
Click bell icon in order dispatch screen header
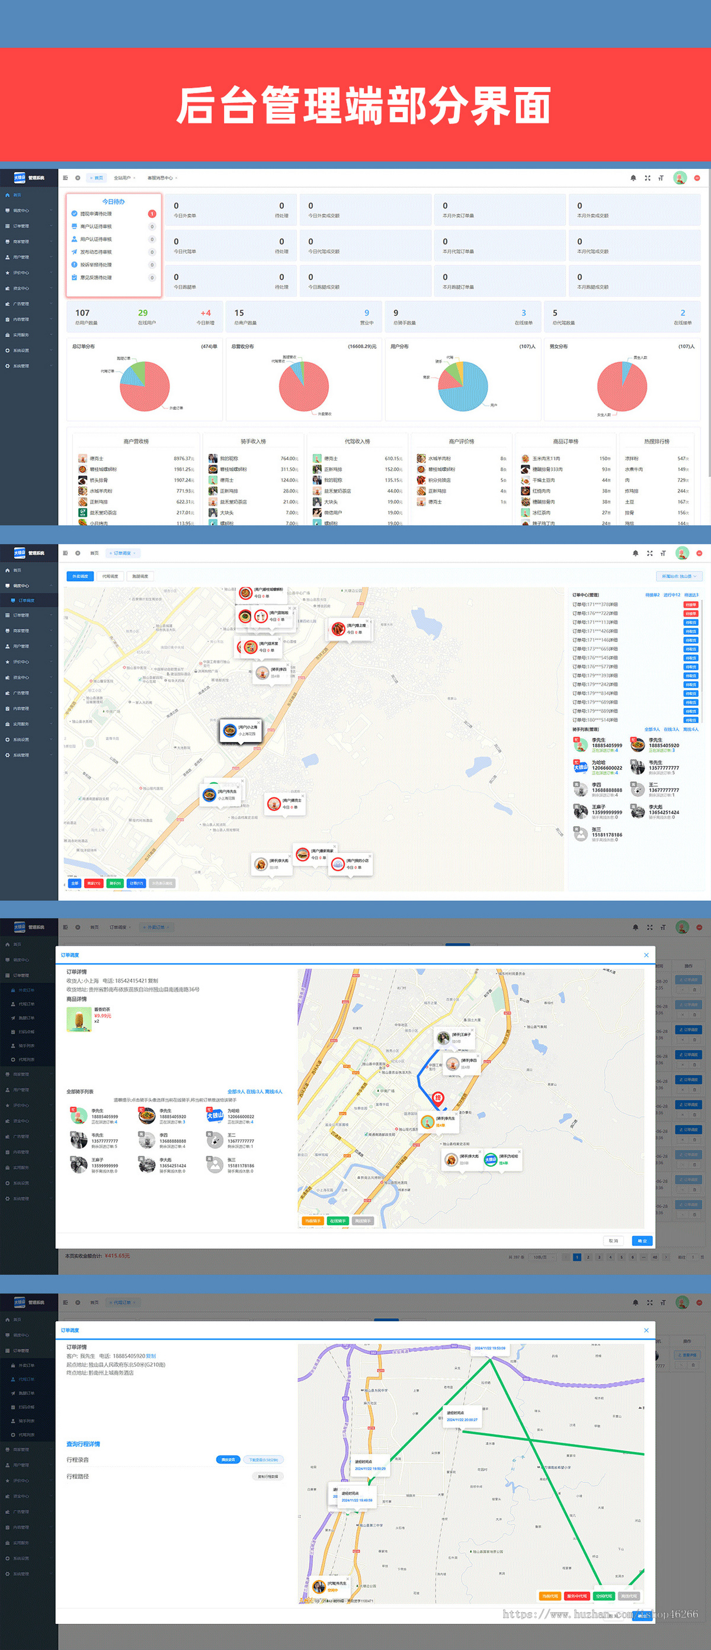pyautogui.click(x=635, y=553)
